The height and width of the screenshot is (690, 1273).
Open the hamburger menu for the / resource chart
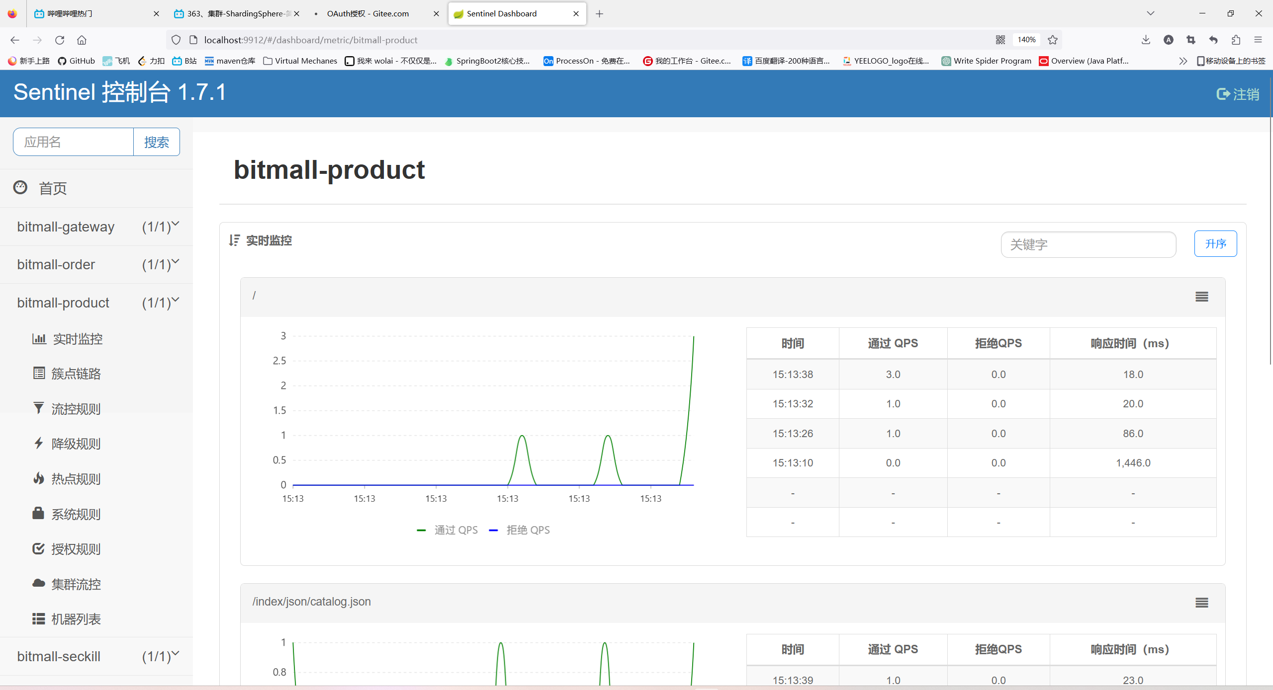(1202, 297)
